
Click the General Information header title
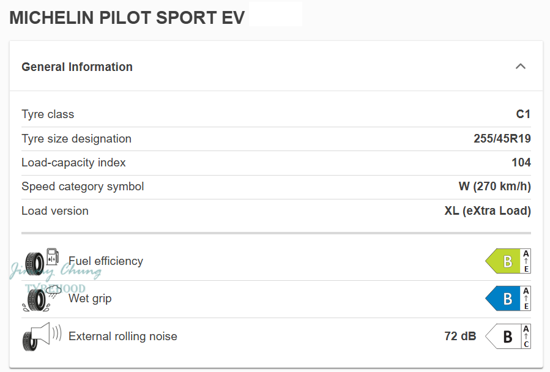point(77,67)
